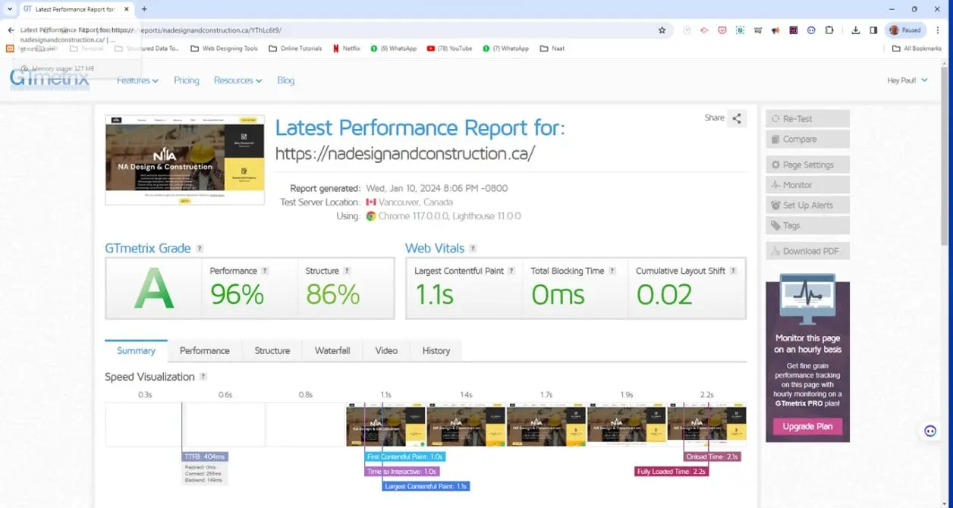This screenshot has width=953, height=508.
Task: Open the Extensions puzzle-piece menu
Action: click(829, 30)
